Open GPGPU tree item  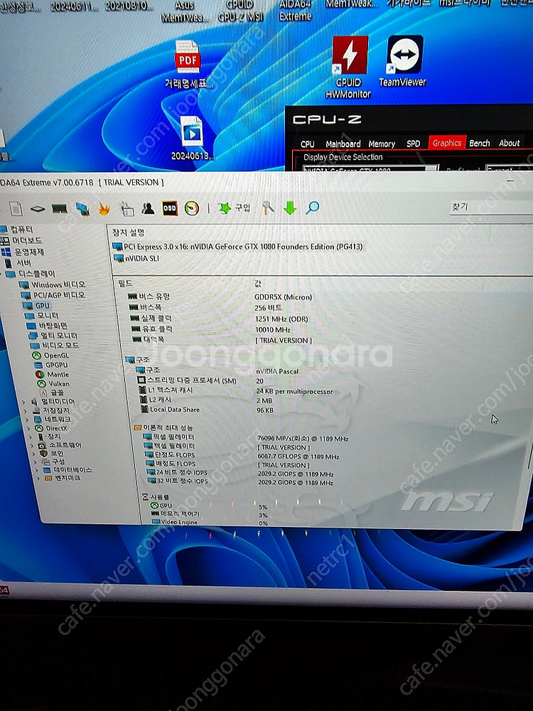(51, 365)
